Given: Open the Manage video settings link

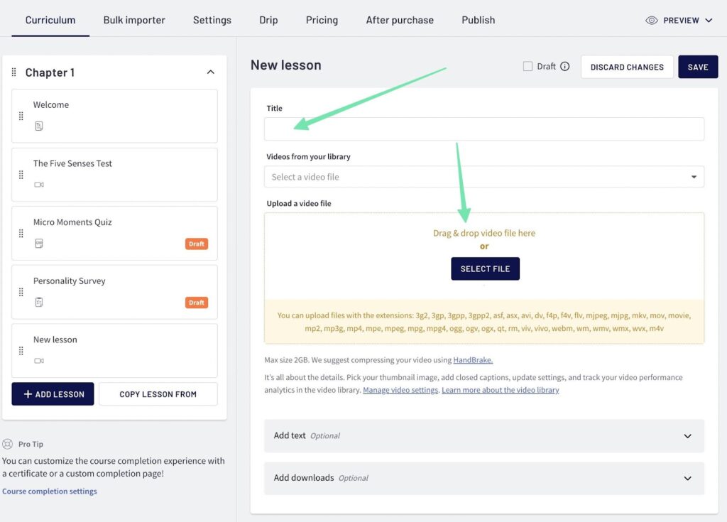Looking at the screenshot, I should pyautogui.click(x=400, y=390).
